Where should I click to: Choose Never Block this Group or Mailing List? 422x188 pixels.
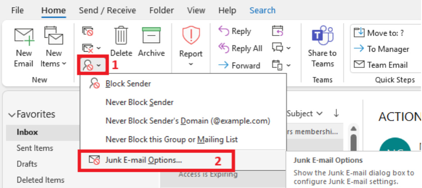(x=183, y=139)
